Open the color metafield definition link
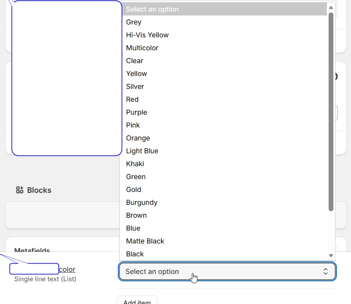The image size is (351, 304). coord(67,269)
